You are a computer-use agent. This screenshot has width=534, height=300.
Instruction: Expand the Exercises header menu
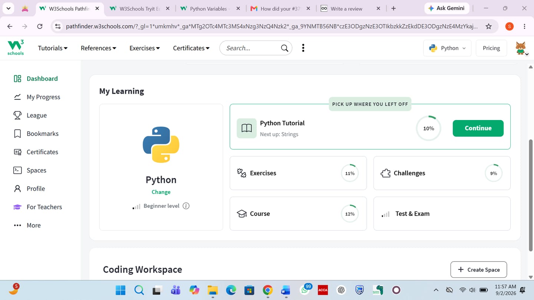point(145,48)
